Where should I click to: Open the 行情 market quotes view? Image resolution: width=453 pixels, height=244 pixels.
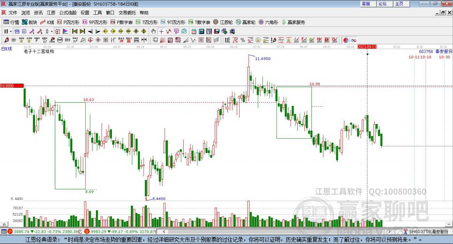(11, 22)
